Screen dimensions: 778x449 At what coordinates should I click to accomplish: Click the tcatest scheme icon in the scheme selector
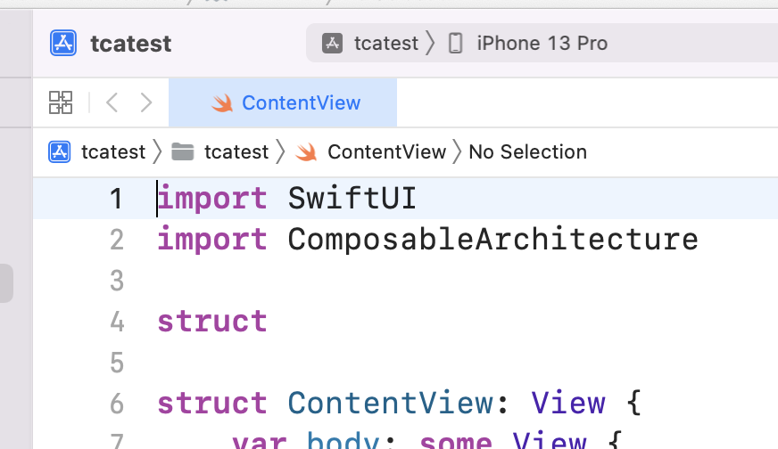pos(333,43)
